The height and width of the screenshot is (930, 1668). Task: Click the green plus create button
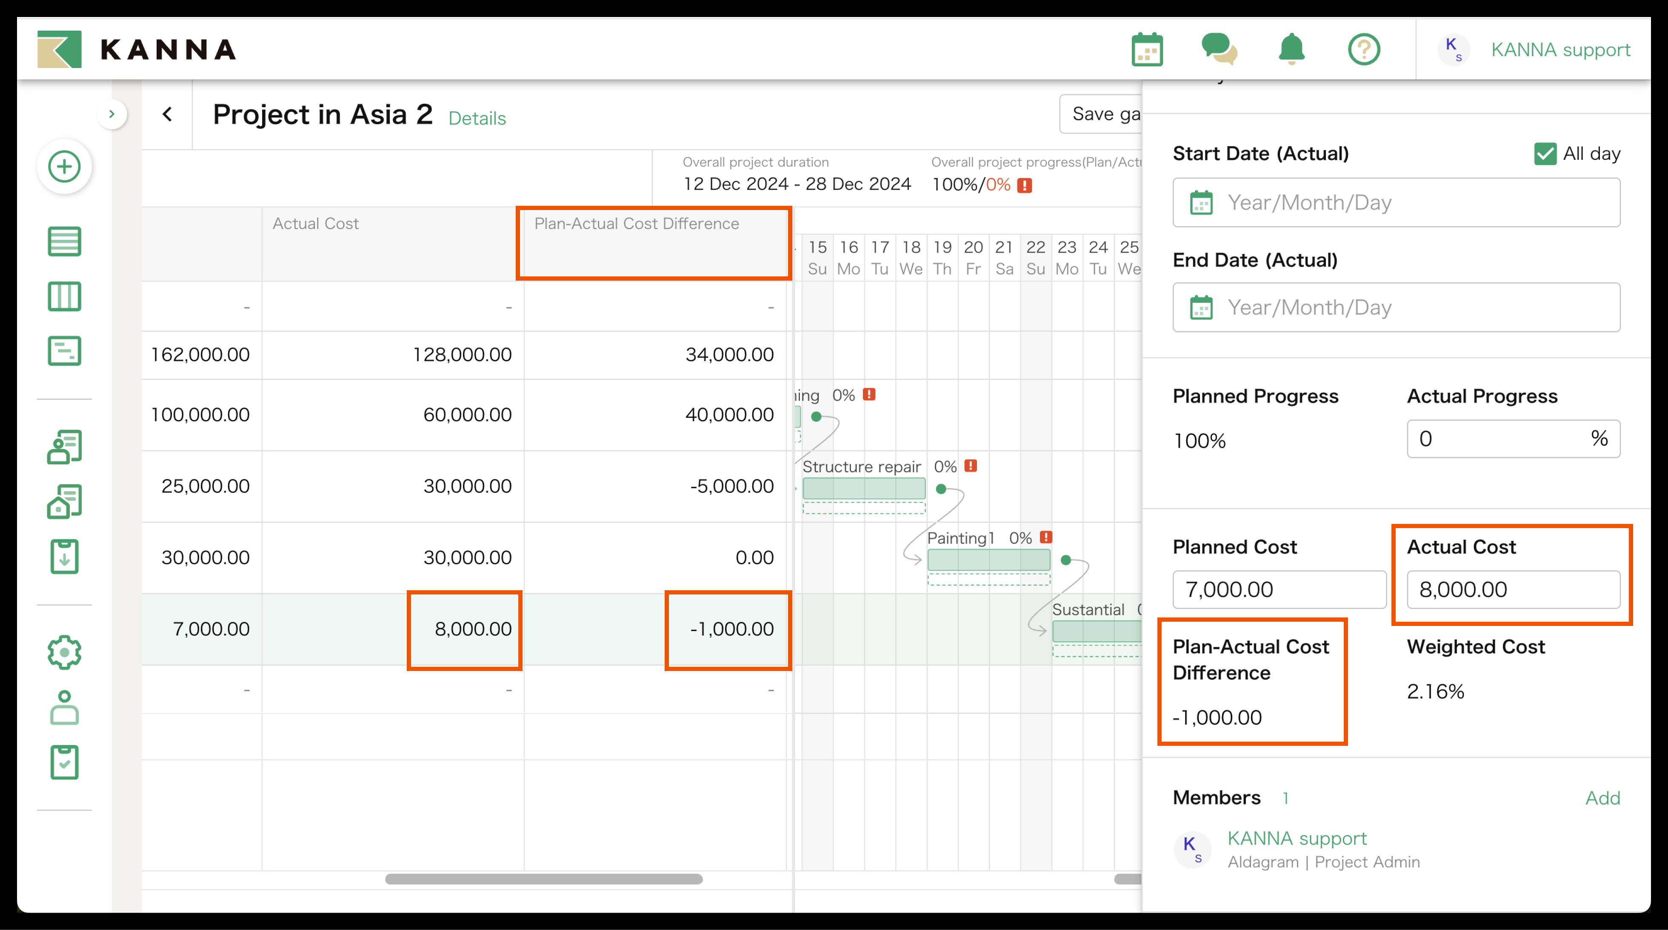point(64,166)
